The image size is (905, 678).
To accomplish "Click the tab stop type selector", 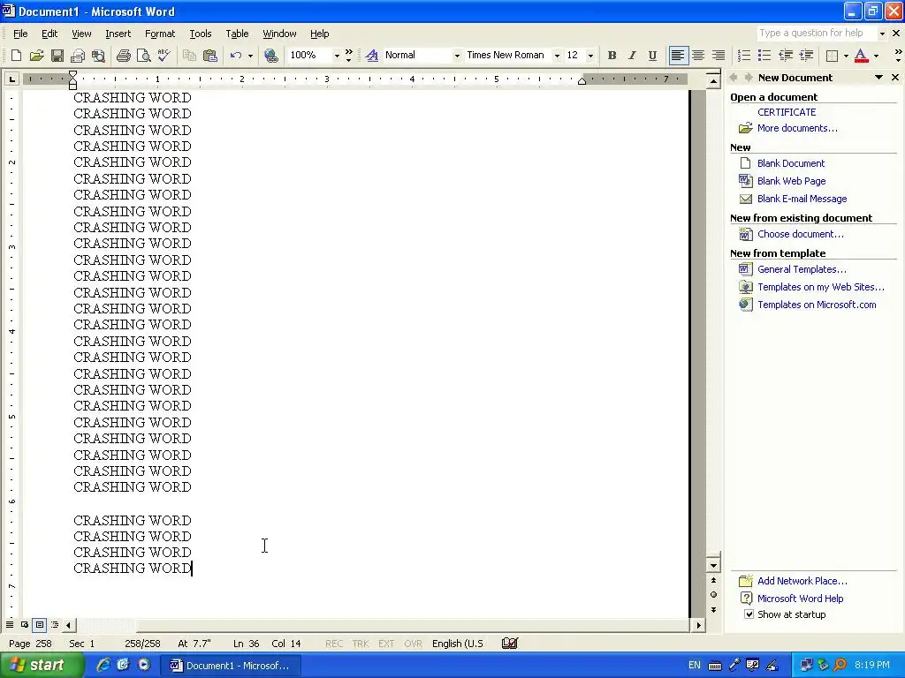I will tap(11, 79).
